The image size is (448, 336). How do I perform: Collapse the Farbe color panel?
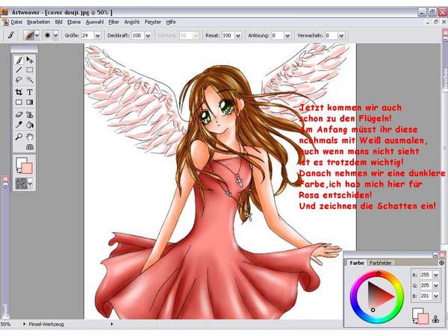click(435, 254)
